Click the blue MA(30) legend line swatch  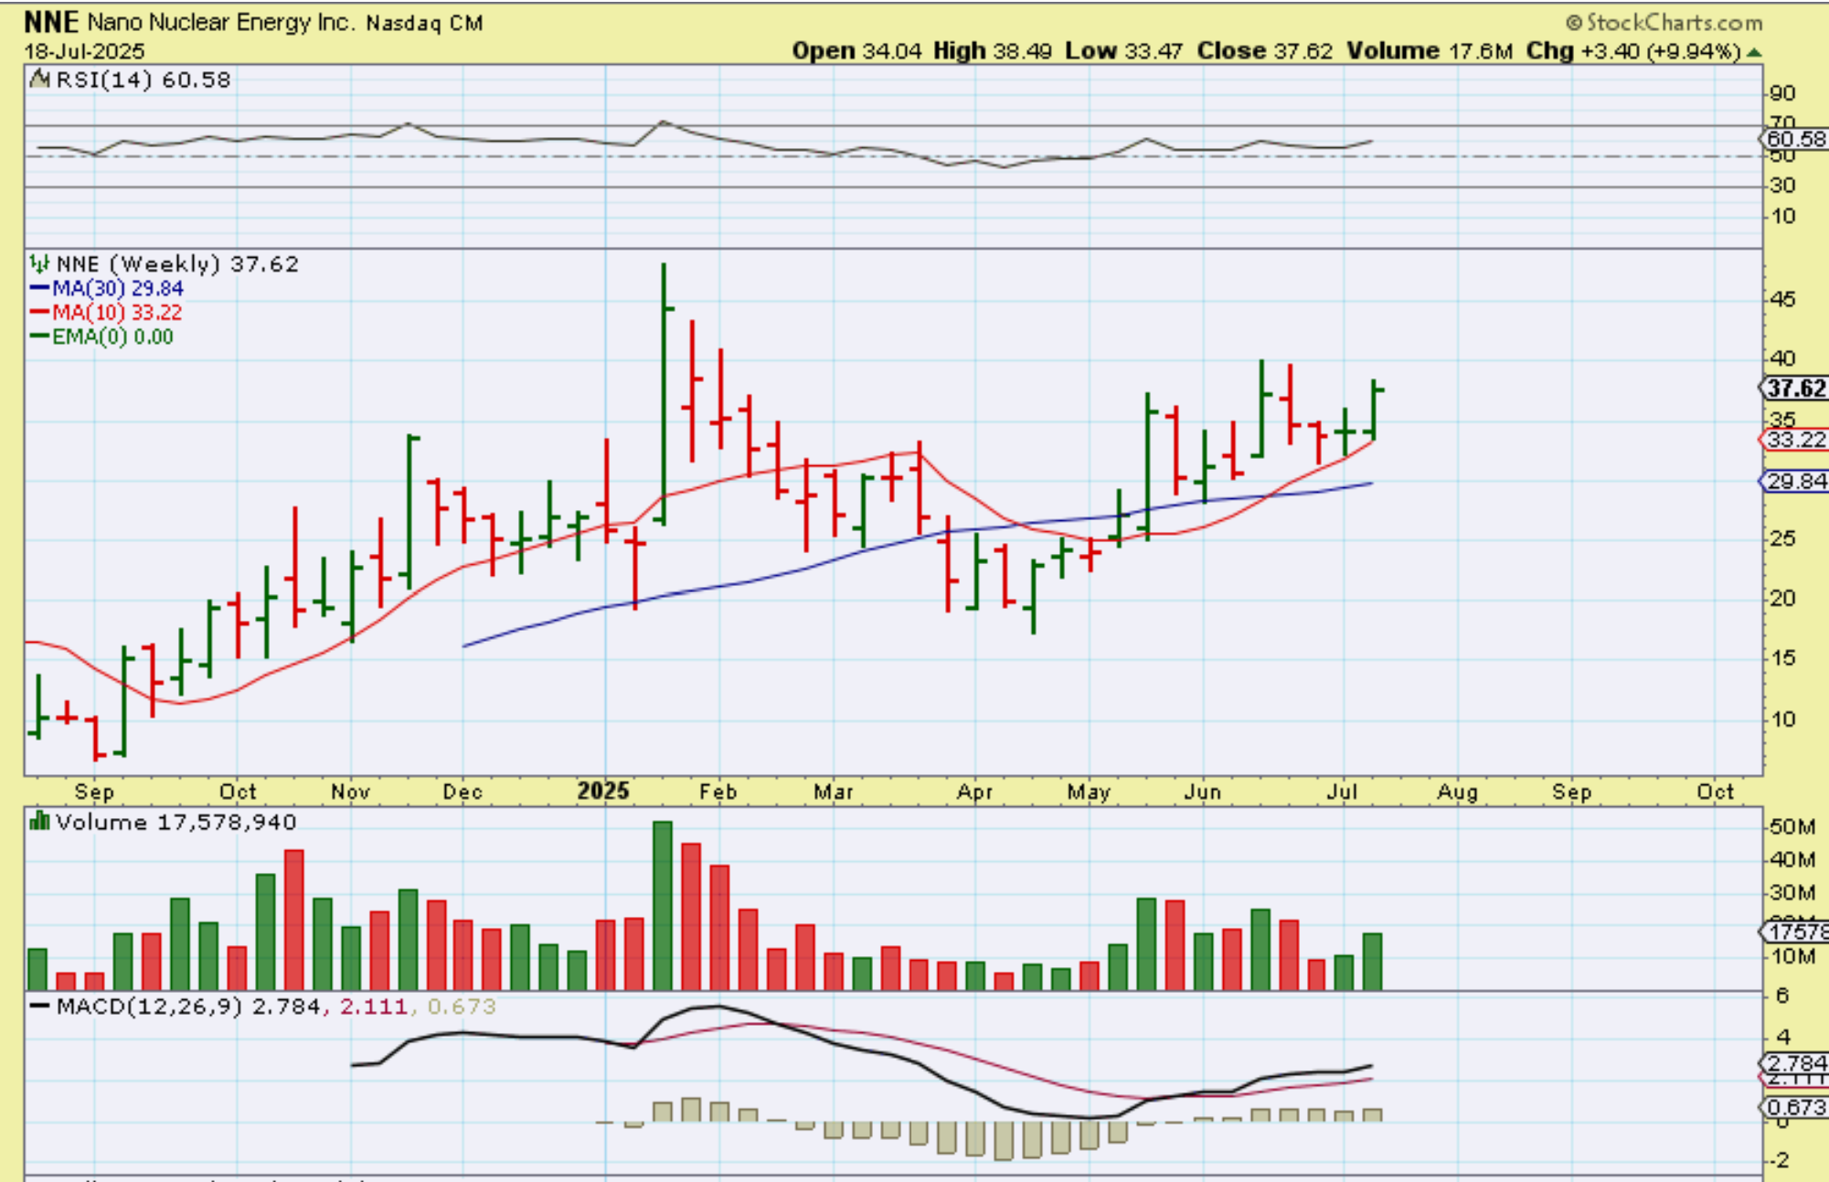pyautogui.click(x=39, y=289)
